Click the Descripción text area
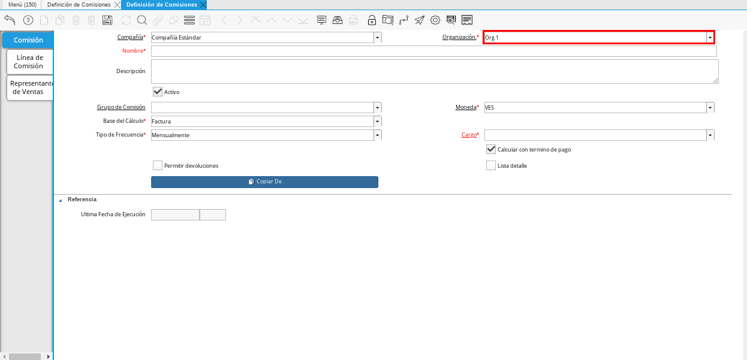Viewport: 747px width, 360px height. pyautogui.click(x=435, y=71)
